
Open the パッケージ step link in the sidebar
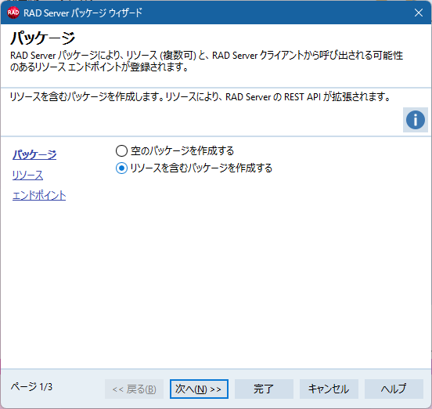pos(34,154)
